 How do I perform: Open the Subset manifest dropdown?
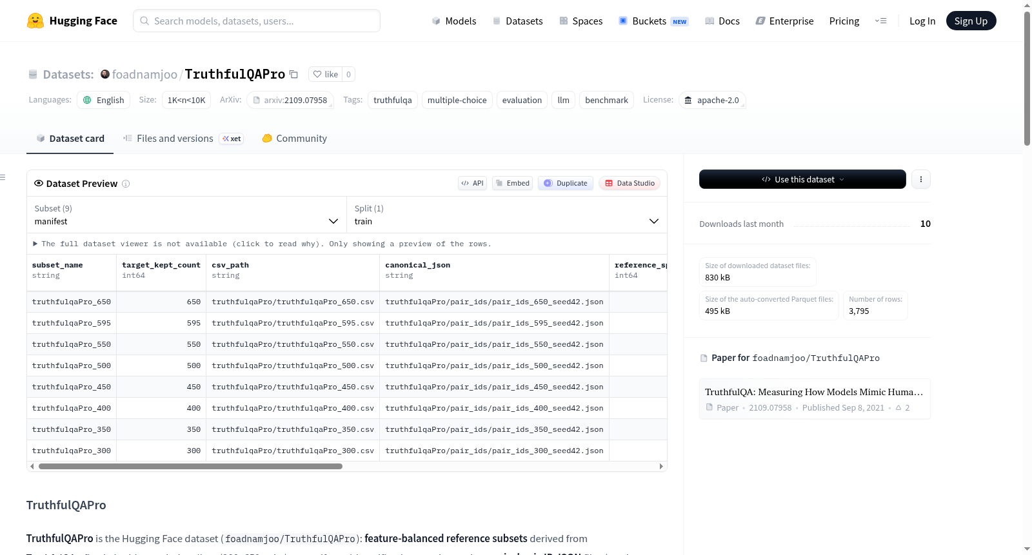186,215
